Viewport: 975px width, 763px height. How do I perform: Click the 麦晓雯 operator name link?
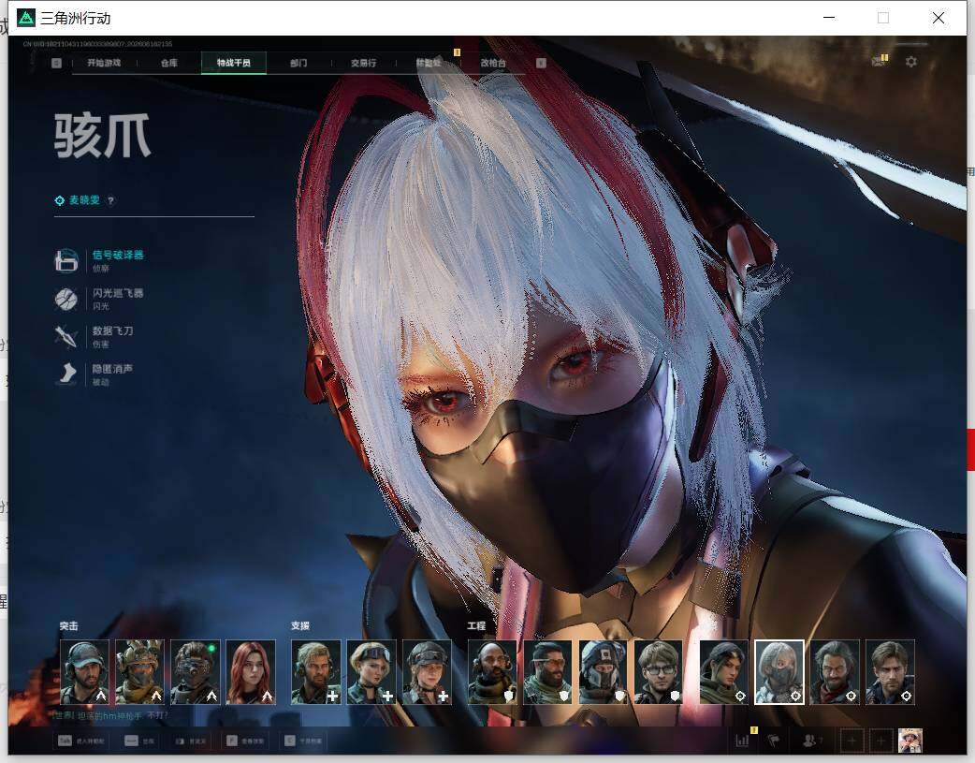[84, 200]
